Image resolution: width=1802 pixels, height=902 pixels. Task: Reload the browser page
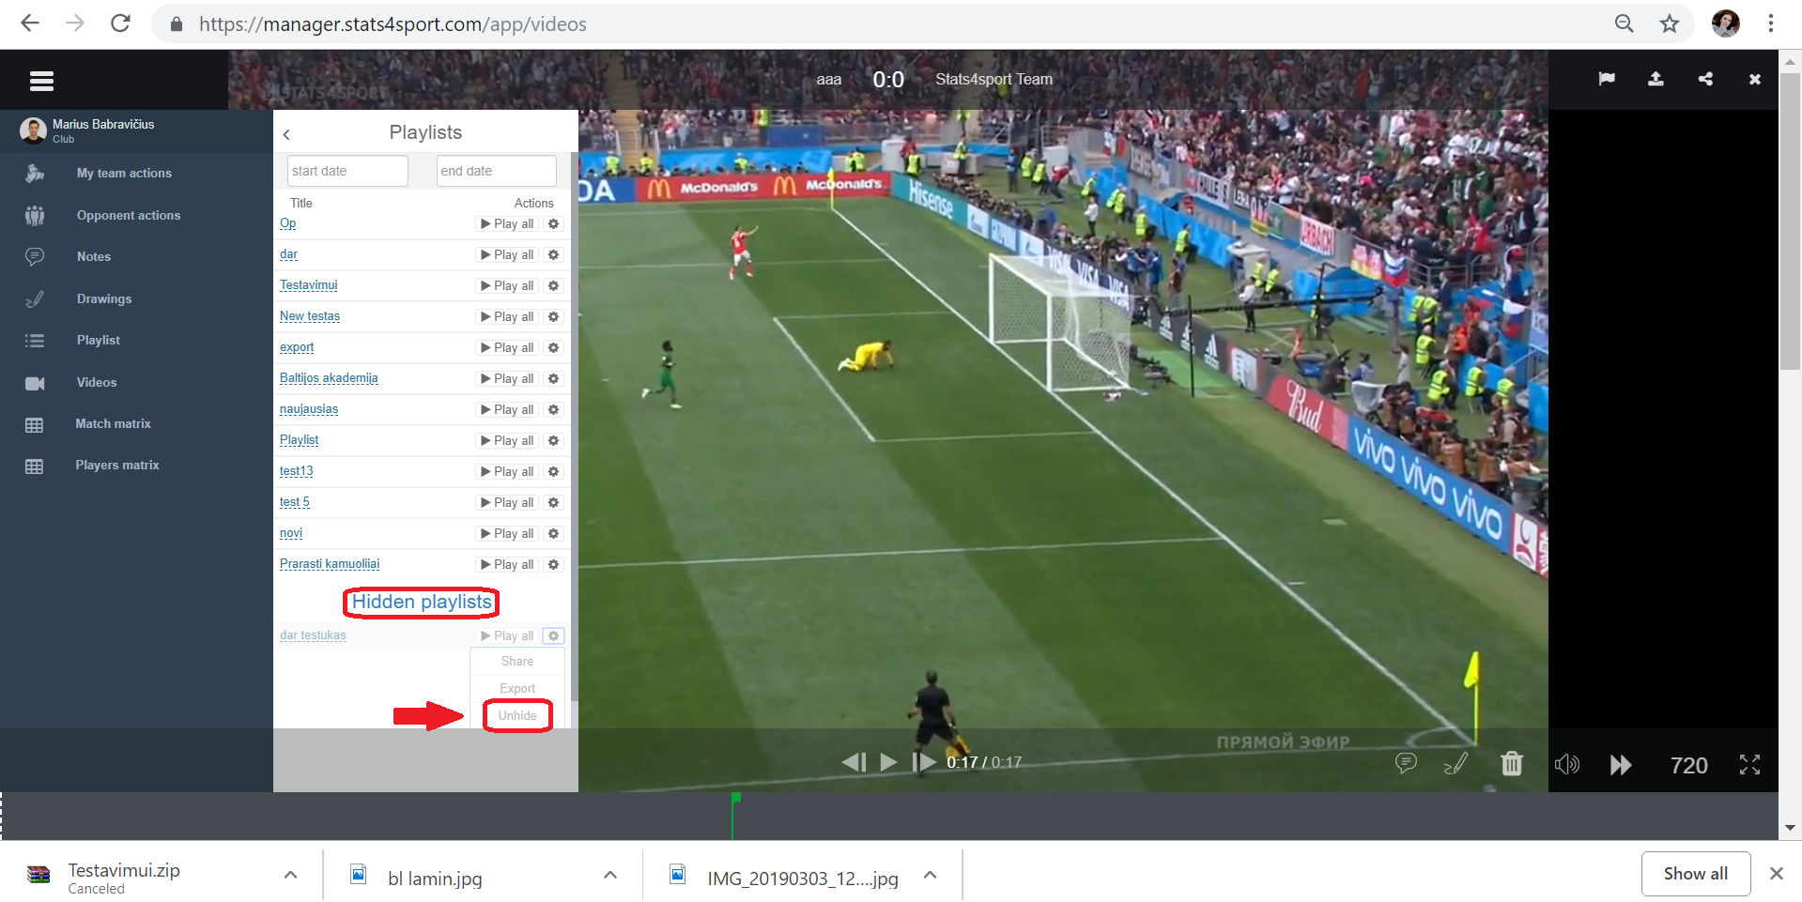pos(120,23)
